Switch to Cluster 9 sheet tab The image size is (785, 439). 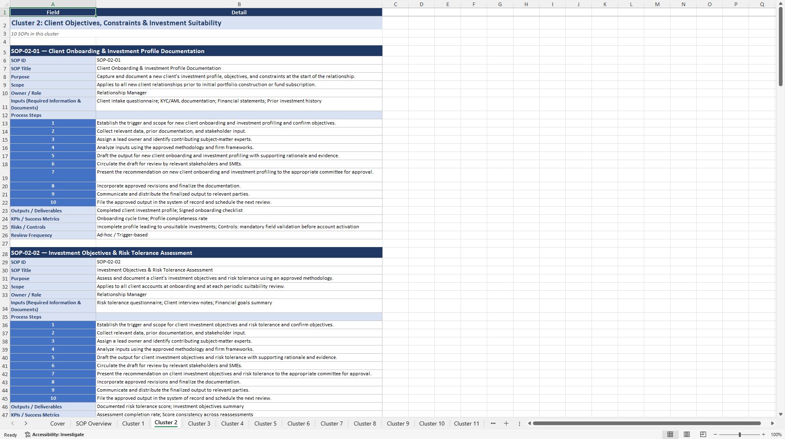398,423
